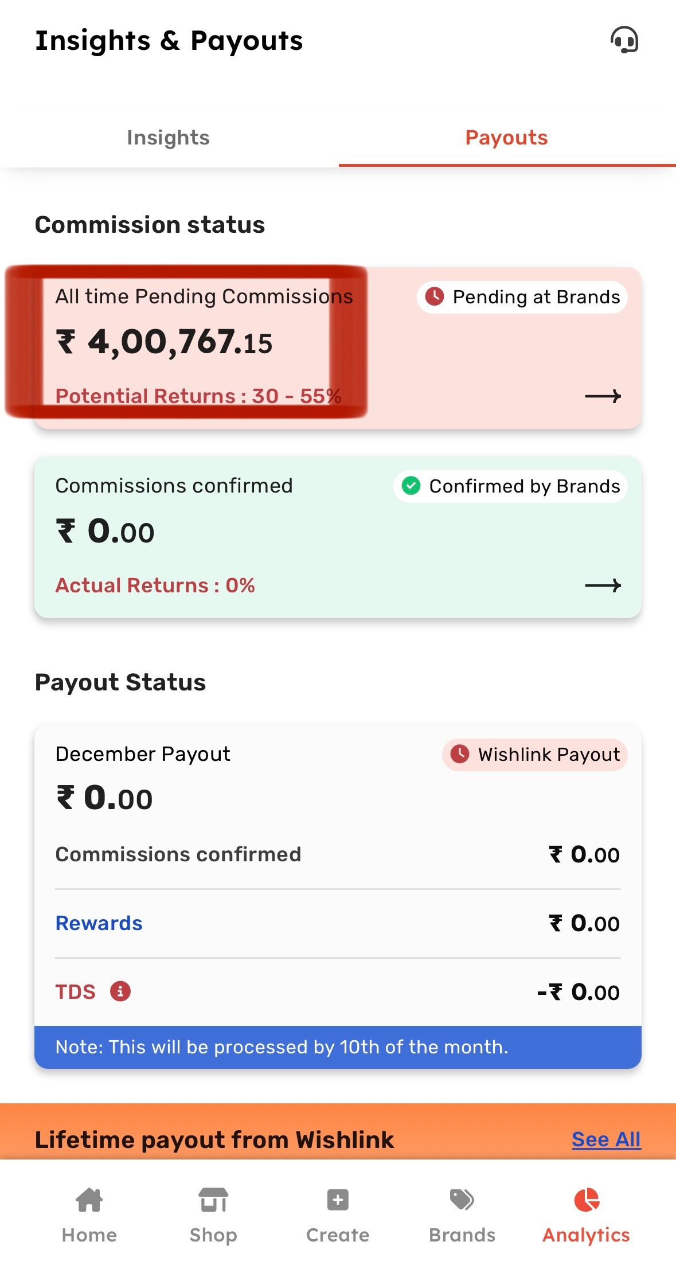Tap the Create plus icon
This screenshot has width=676, height=1265.
(x=338, y=1200)
